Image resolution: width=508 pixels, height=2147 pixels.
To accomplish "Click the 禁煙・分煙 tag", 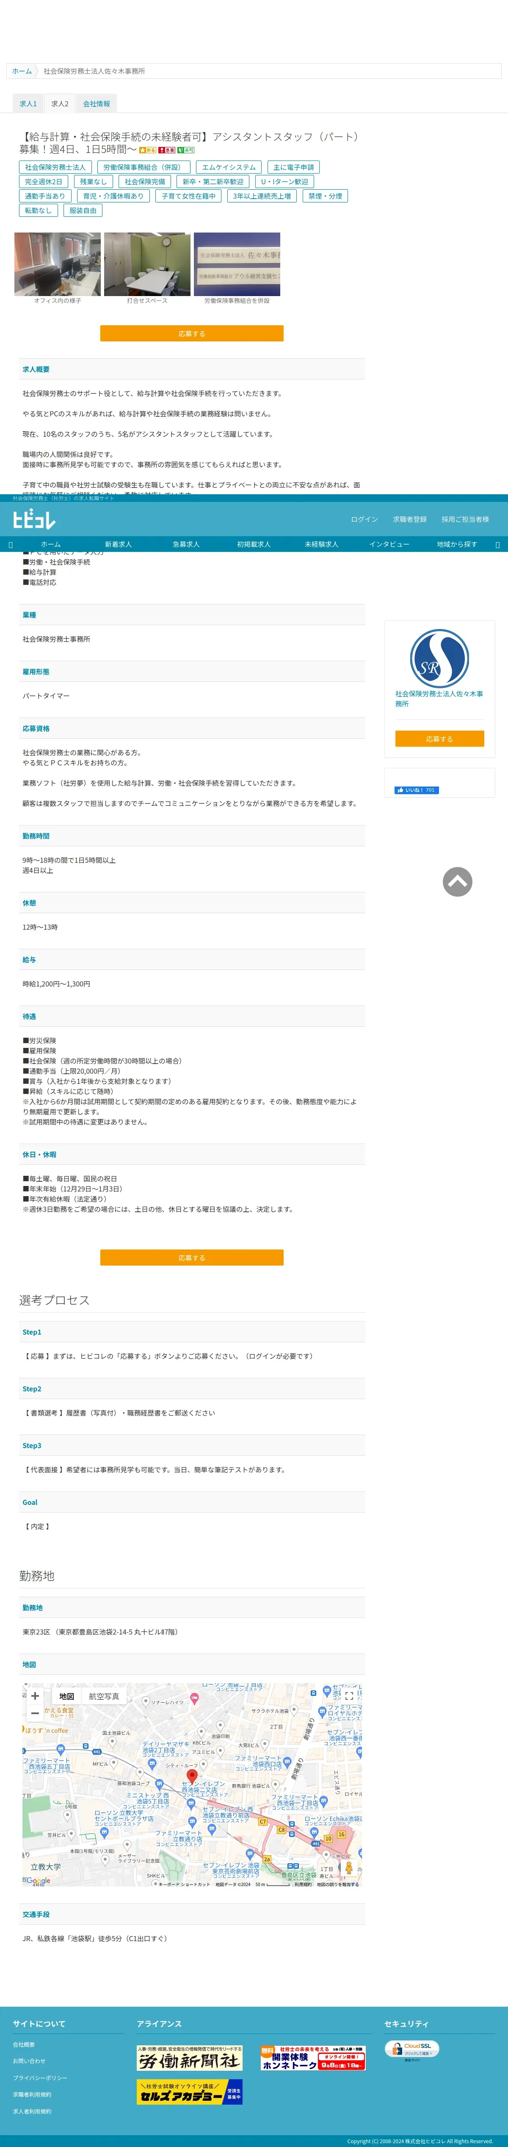I will (326, 196).
